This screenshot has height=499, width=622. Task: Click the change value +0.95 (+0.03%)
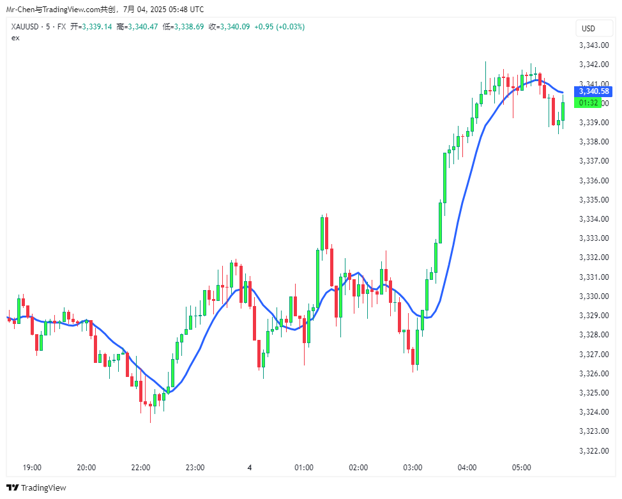pos(279,27)
